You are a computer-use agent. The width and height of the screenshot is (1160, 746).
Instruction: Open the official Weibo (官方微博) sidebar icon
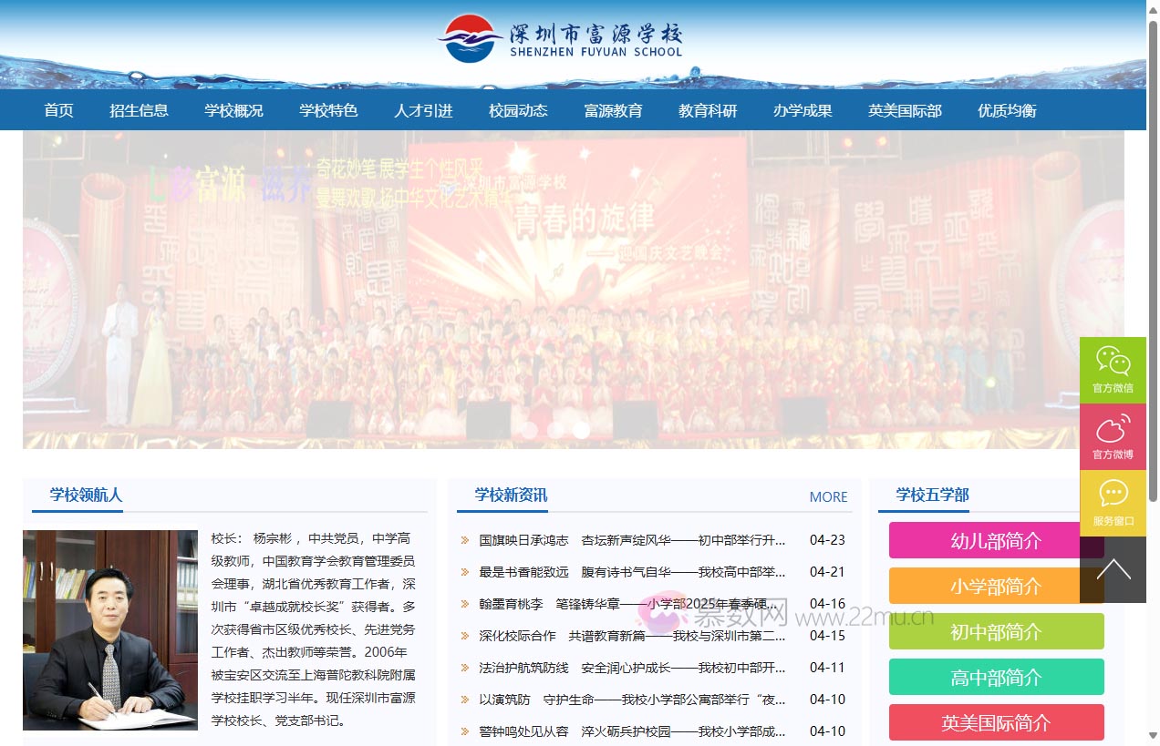(x=1113, y=435)
